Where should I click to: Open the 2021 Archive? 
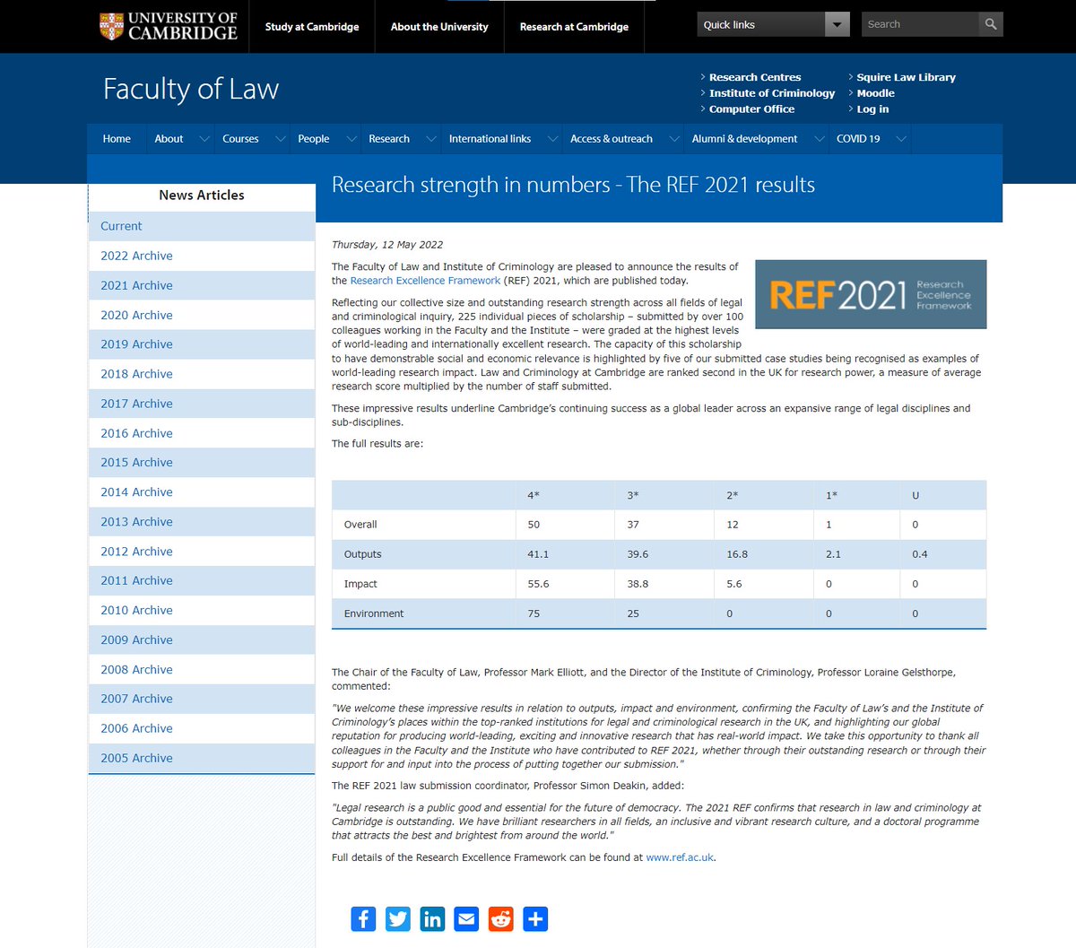[x=202, y=285]
